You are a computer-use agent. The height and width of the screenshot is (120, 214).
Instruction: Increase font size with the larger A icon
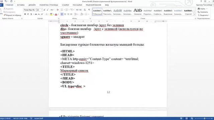(44, 10)
